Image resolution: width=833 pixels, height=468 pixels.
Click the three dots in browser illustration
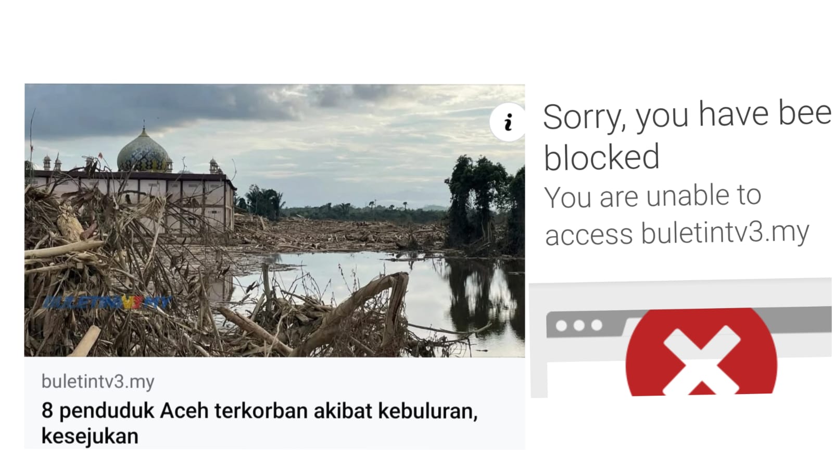579,326
